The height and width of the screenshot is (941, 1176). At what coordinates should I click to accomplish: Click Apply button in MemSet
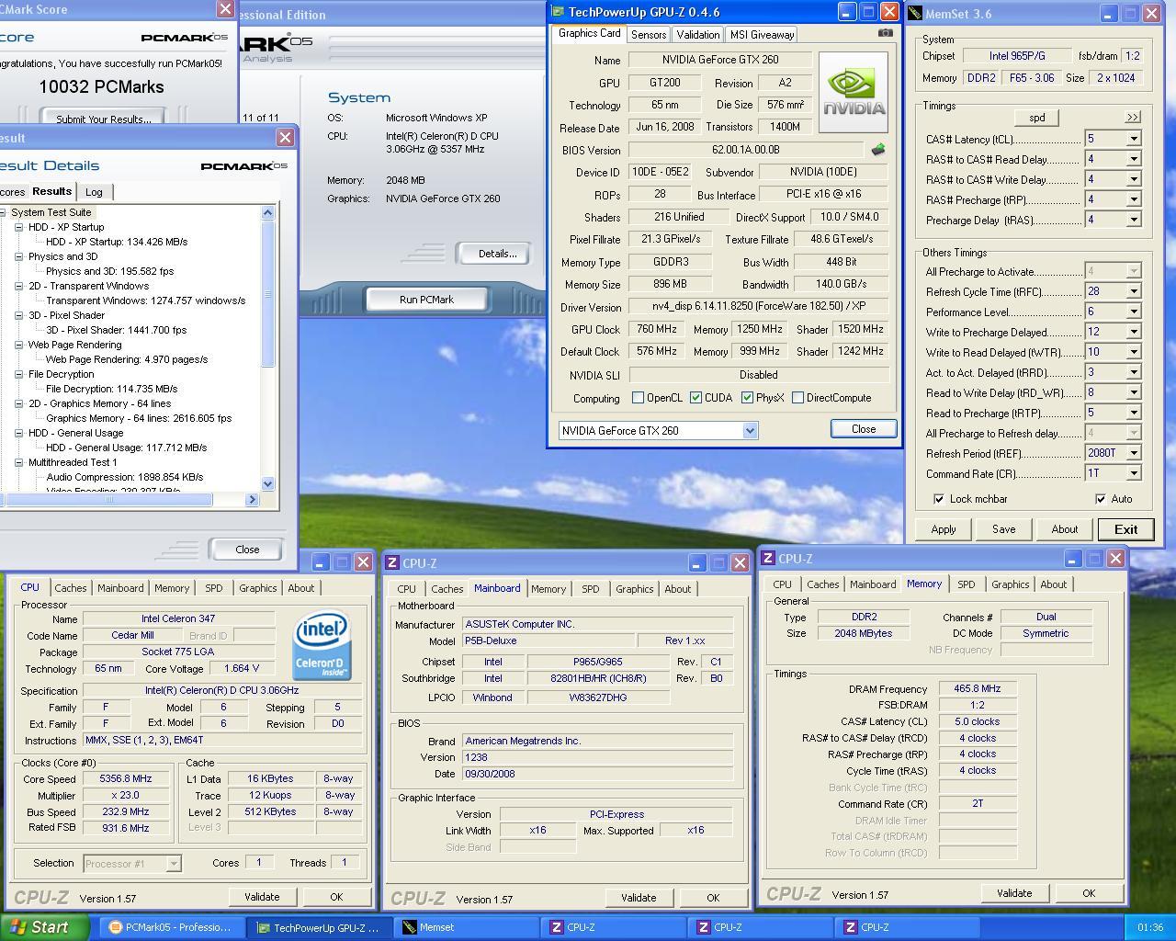944,529
